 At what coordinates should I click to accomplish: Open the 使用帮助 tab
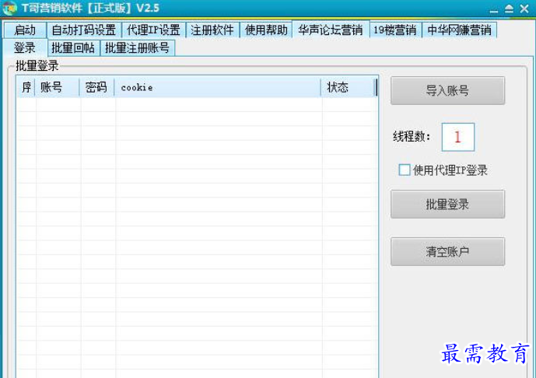tap(266, 30)
